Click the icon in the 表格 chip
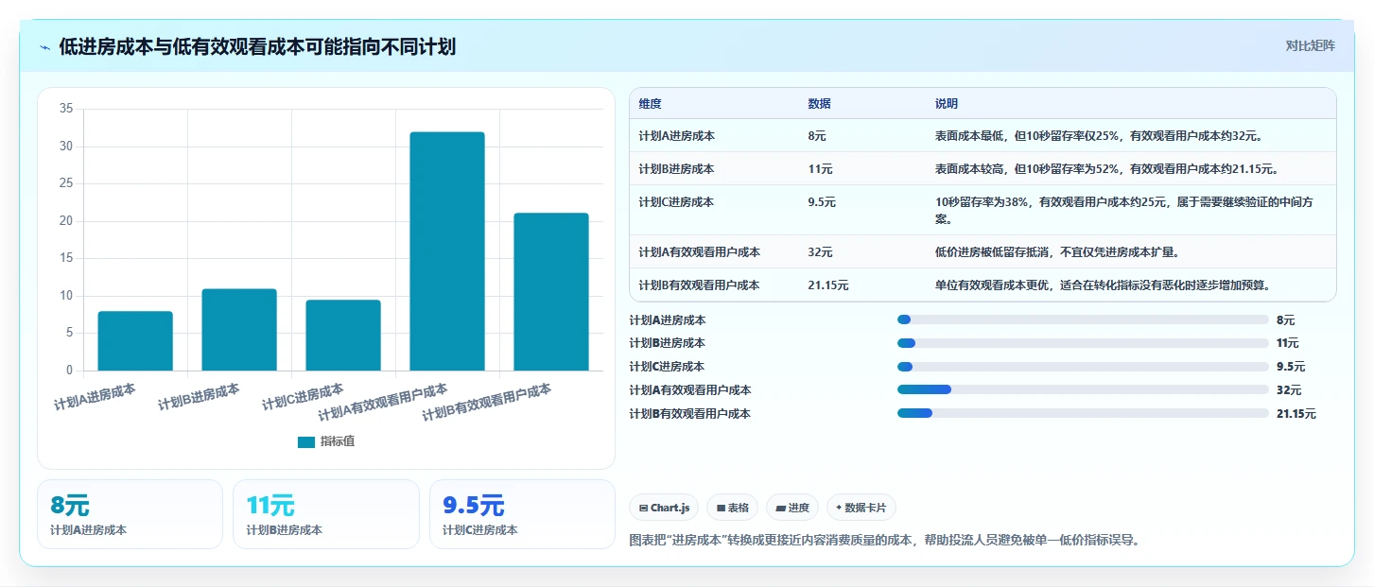 pos(721,509)
